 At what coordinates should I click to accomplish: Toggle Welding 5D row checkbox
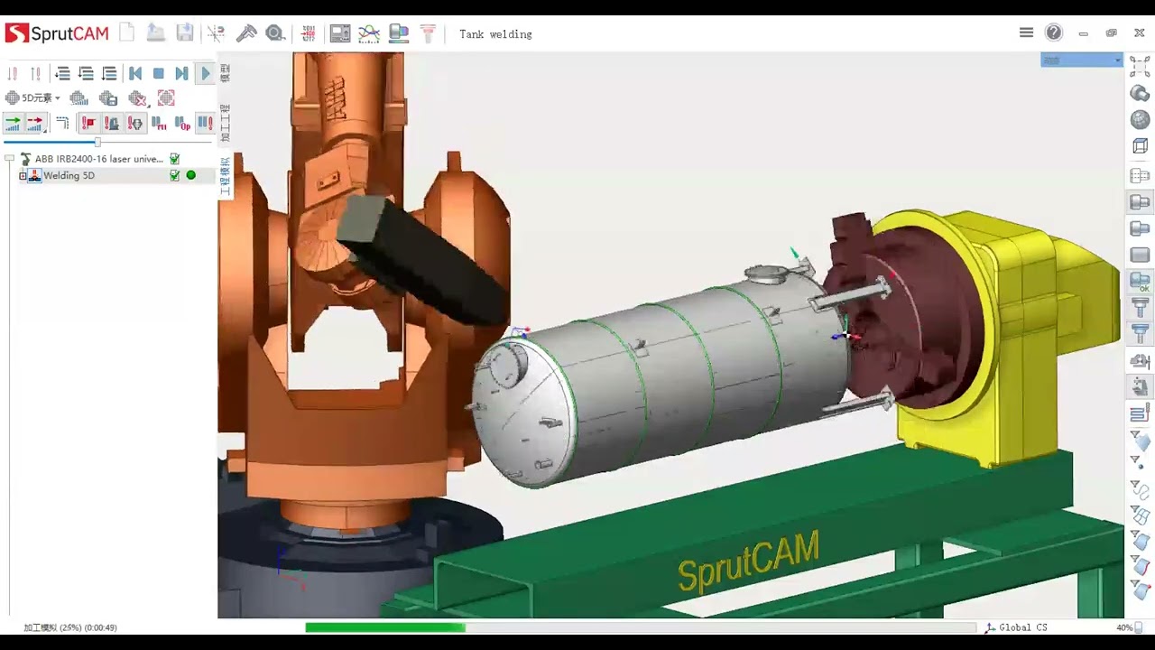175,176
